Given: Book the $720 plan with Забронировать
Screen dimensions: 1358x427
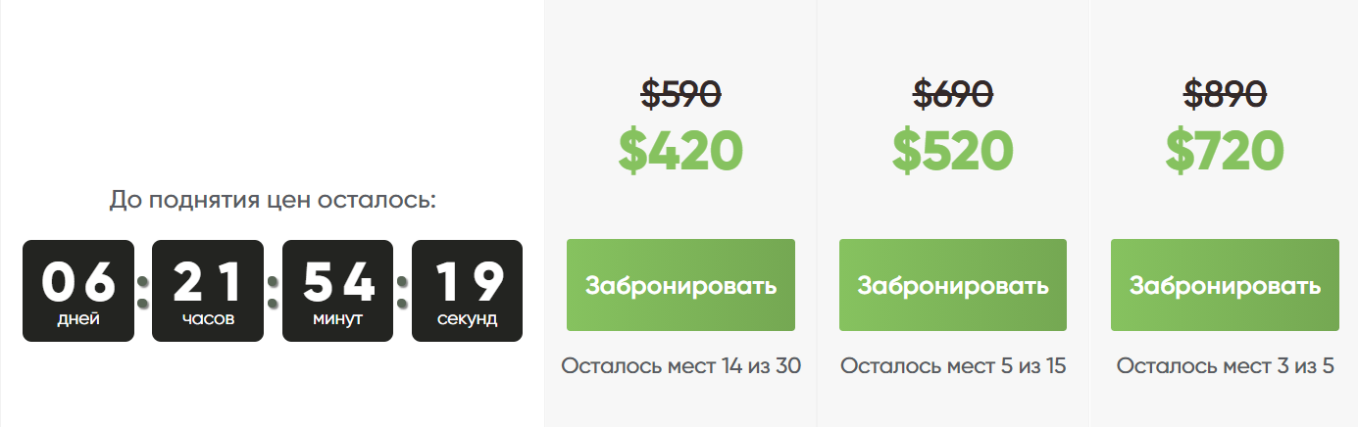Looking at the screenshot, I should tap(1225, 285).
